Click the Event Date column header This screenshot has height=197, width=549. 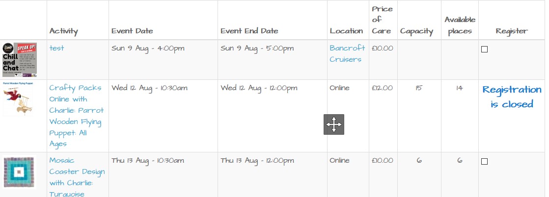tap(132, 31)
